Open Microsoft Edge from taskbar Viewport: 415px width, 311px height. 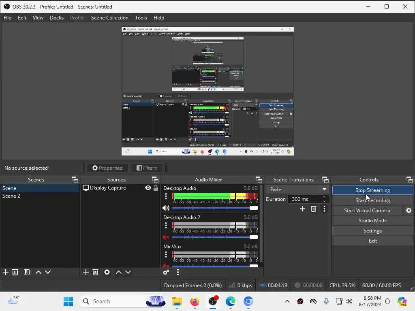(x=231, y=301)
